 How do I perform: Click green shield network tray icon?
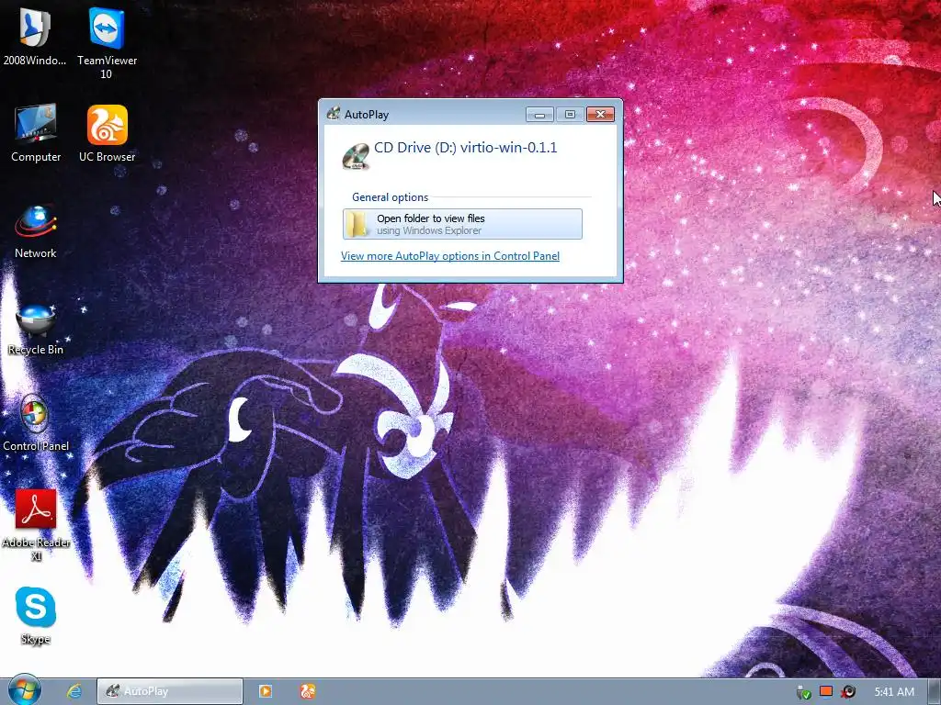point(803,692)
